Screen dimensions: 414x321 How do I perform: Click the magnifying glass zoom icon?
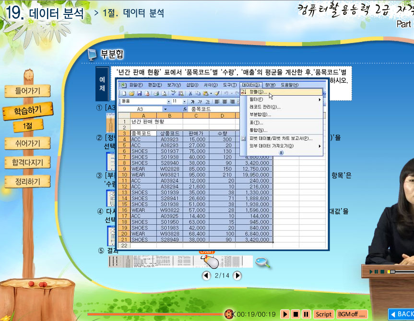click(x=262, y=262)
